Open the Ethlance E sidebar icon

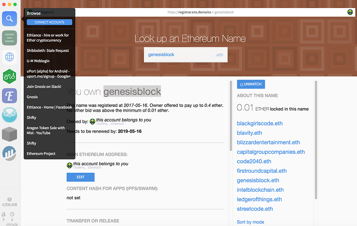tap(9, 96)
